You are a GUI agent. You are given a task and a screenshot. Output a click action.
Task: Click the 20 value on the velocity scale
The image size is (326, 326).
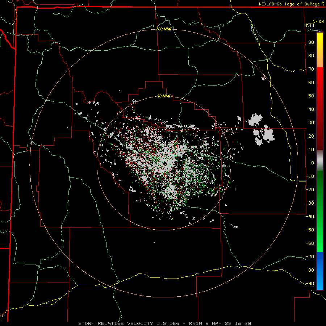point(311,136)
